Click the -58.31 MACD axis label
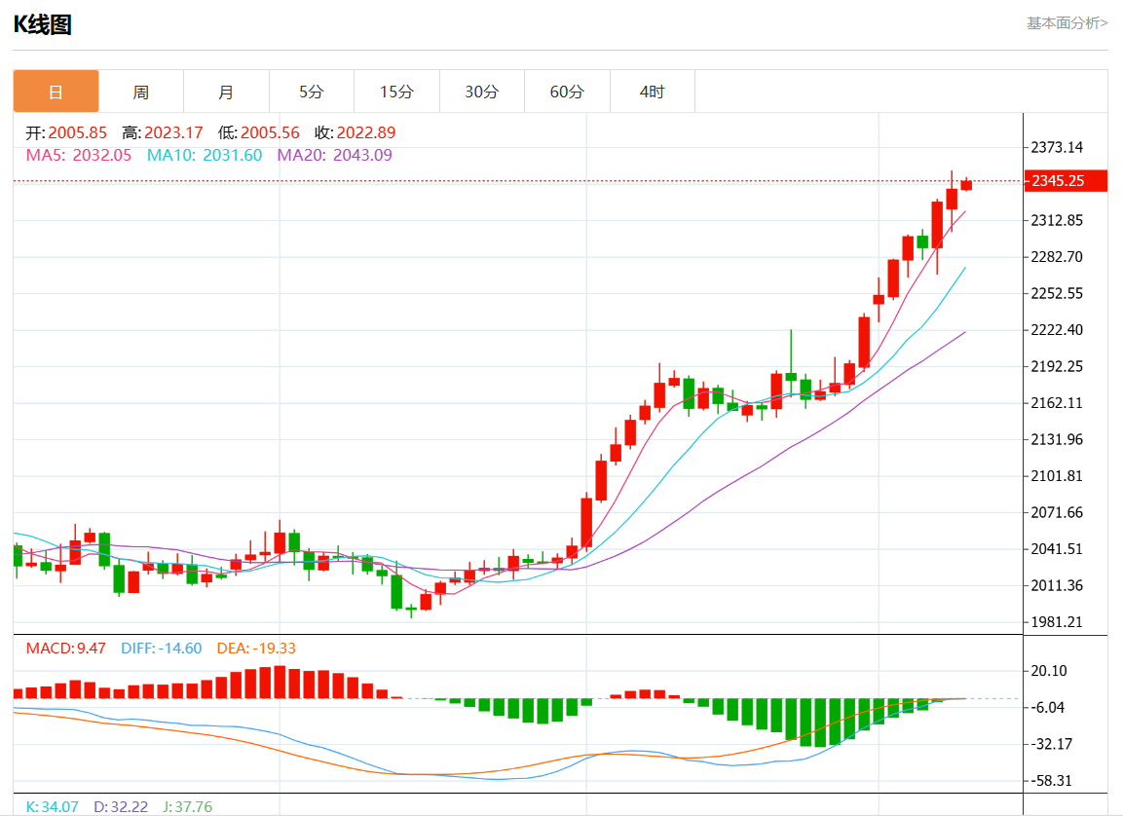Image resolution: width=1123 pixels, height=816 pixels. 1051,781
